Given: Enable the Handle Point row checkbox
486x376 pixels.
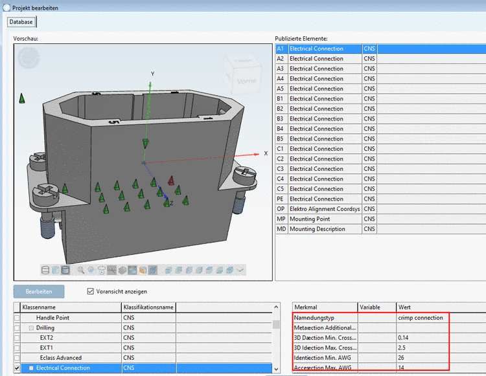Looking at the screenshot, I should [x=17, y=318].
